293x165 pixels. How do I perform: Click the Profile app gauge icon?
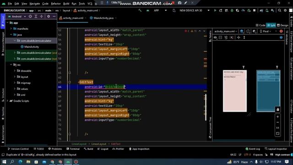(x=243, y=11)
